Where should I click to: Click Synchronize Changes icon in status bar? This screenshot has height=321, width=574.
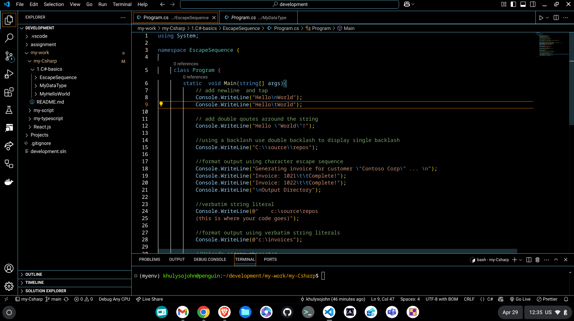click(x=66, y=299)
